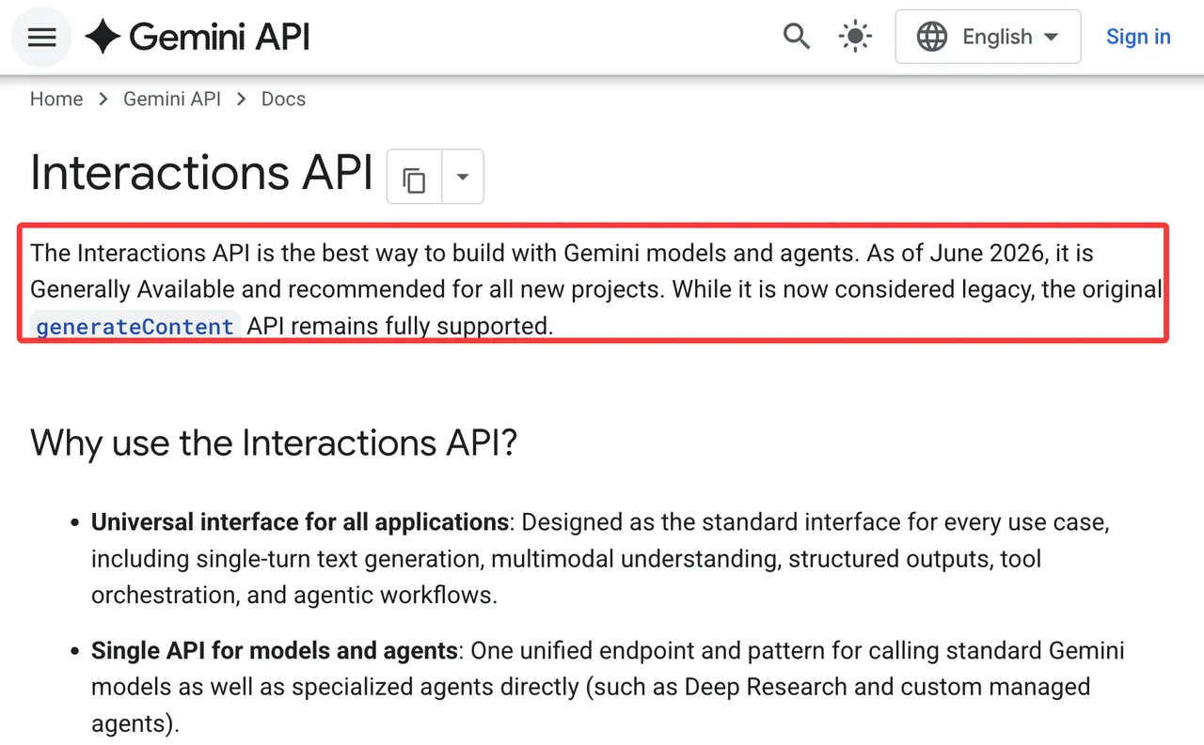The height and width of the screenshot is (745, 1204).
Task: Open the hamburger navigation menu
Action: click(42, 38)
